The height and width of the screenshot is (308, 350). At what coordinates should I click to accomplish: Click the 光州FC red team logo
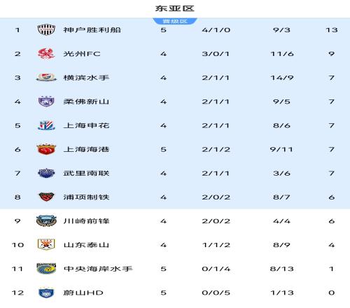point(46,54)
